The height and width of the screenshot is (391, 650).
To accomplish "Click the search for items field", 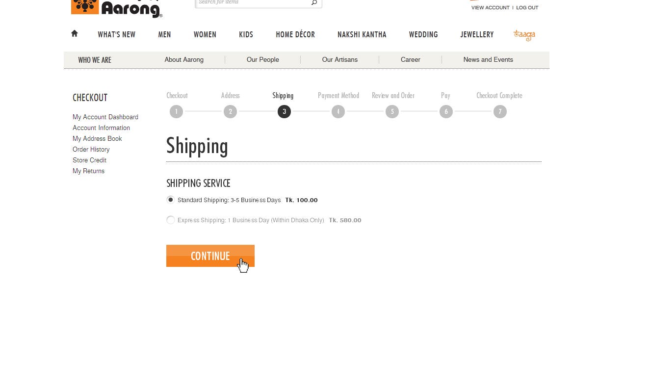I will coord(253,2).
